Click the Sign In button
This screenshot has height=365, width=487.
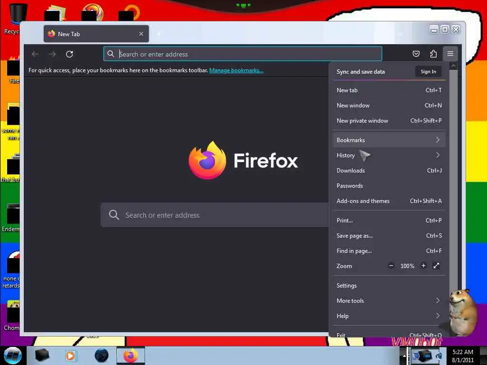coord(428,72)
